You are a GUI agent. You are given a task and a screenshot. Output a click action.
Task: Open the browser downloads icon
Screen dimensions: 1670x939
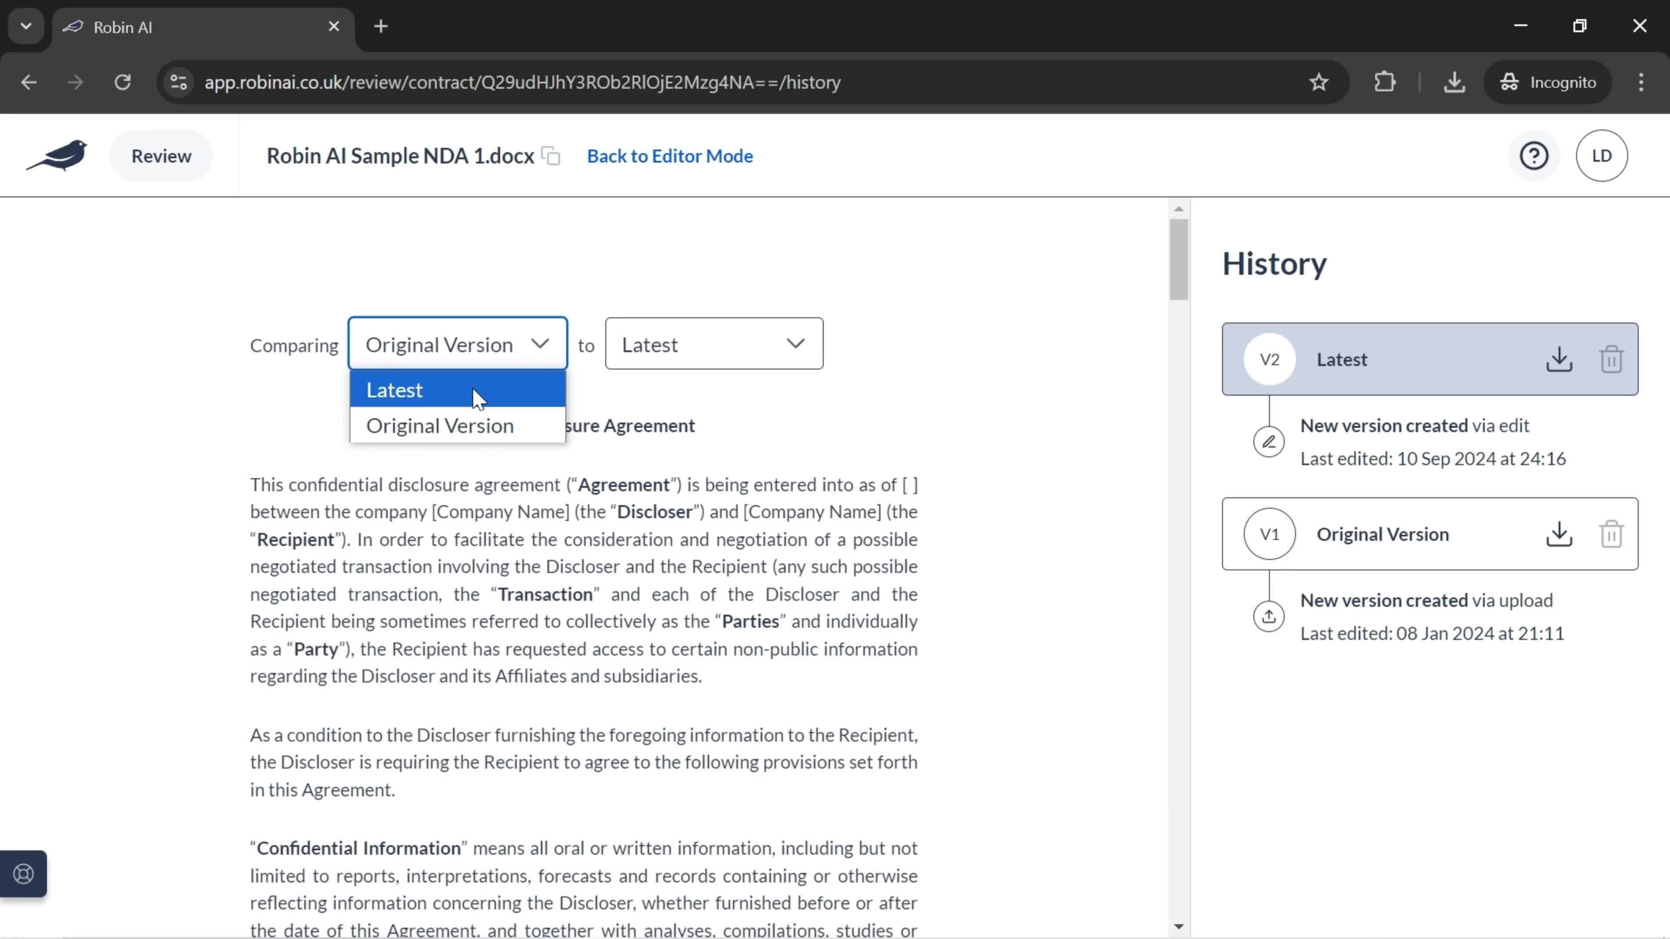(x=1454, y=82)
